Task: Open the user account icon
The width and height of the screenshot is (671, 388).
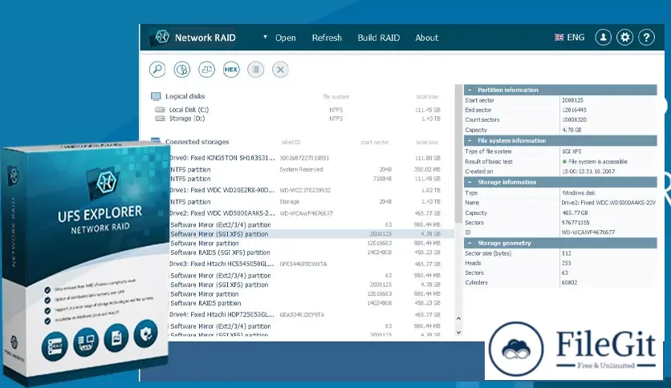Action: point(603,38)
